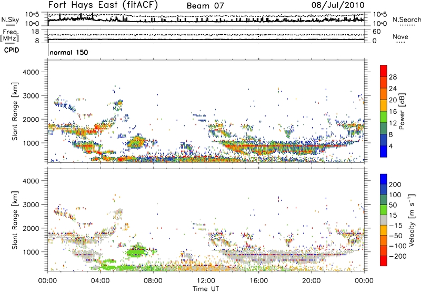The height and width of the screenshot is (292, 421).
Task: Click the velocity colorbar gray middle segment
Action: pos(384,220)
